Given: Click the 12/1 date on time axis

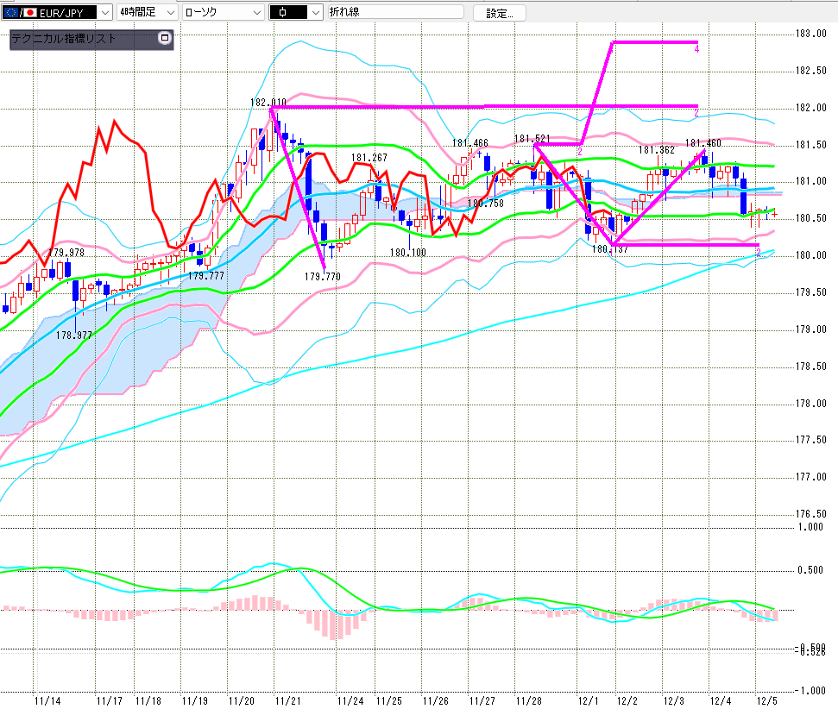Looking at the screenshot, I should 589,701.
